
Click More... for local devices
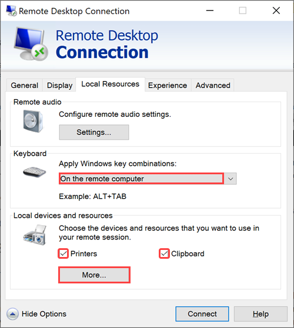94,275
